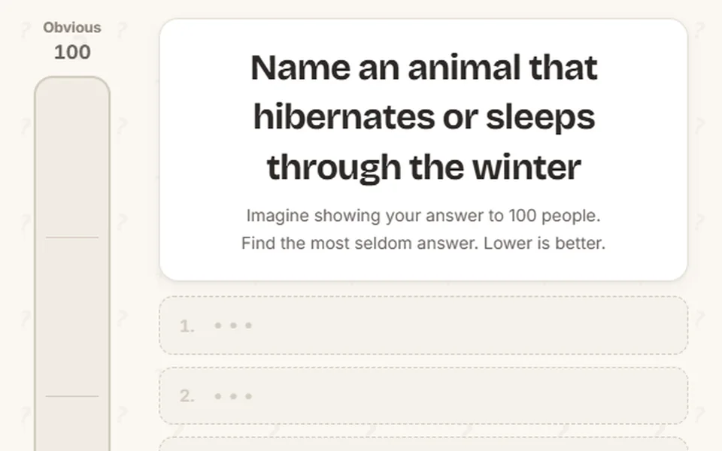Click the "2." slot number
Viewport: 722px width, 451px height.
click(187, 396)
